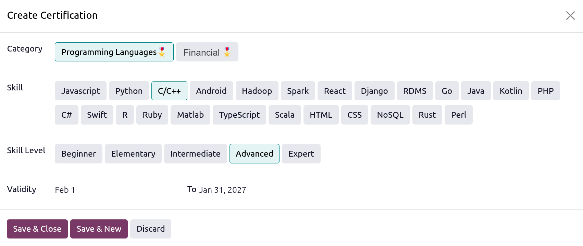
Task: Select the Matlab skill
Action: (x=190, y=115)
